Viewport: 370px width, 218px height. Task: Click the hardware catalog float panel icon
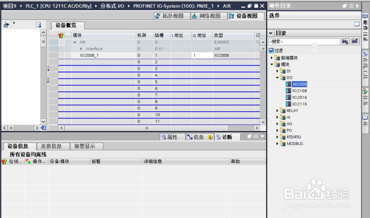pyautogui.click(x=345, y=5)
